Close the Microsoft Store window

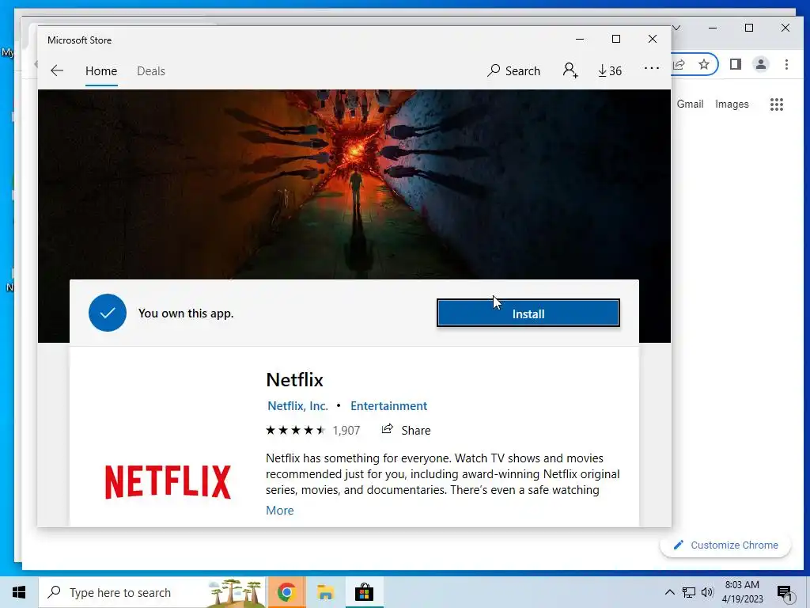click(653, 40)
